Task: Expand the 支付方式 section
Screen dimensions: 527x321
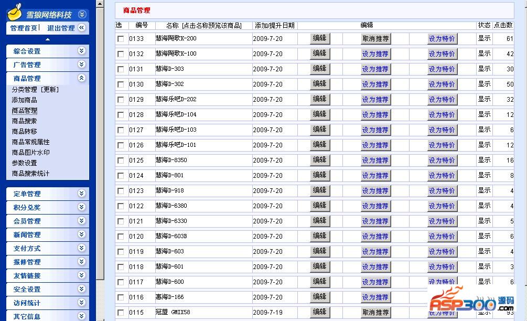Action: 82,248
